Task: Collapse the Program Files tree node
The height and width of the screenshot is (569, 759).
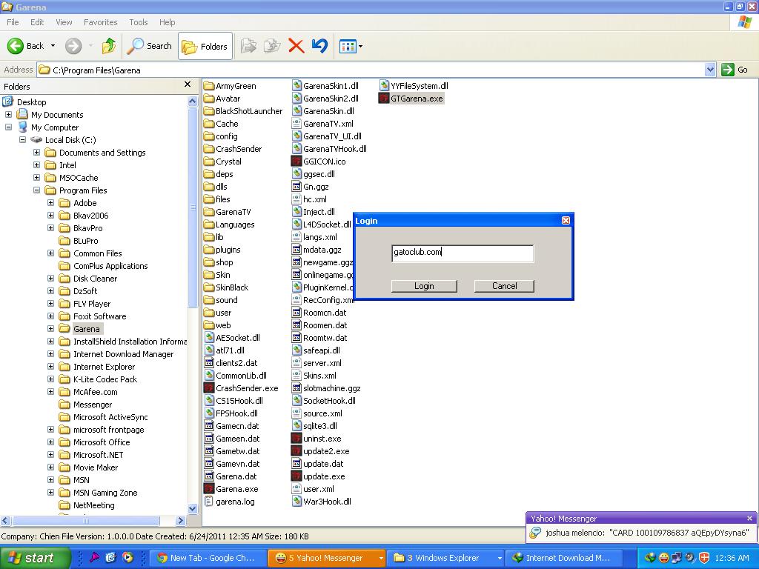Action: coord(36,190)
